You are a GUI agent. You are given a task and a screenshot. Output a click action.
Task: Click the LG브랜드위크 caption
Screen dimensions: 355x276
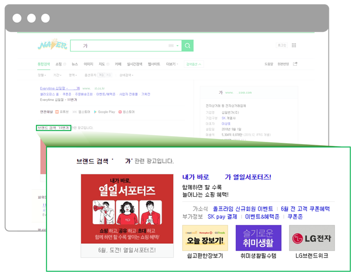tap(312, 256)
